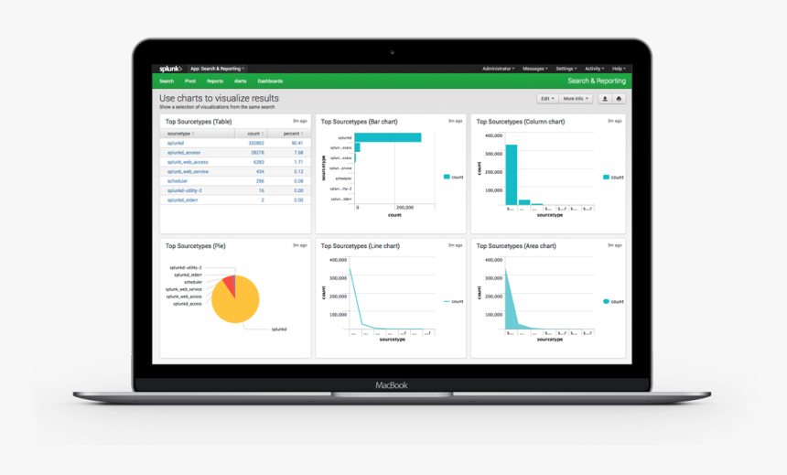This screenshot has height=475, width=787.
Task: Click the splunkd_access sourcetype link
Action: [x=184, y=153]
